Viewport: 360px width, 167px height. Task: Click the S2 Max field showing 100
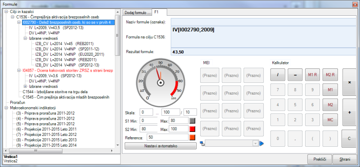pos(179,129)
